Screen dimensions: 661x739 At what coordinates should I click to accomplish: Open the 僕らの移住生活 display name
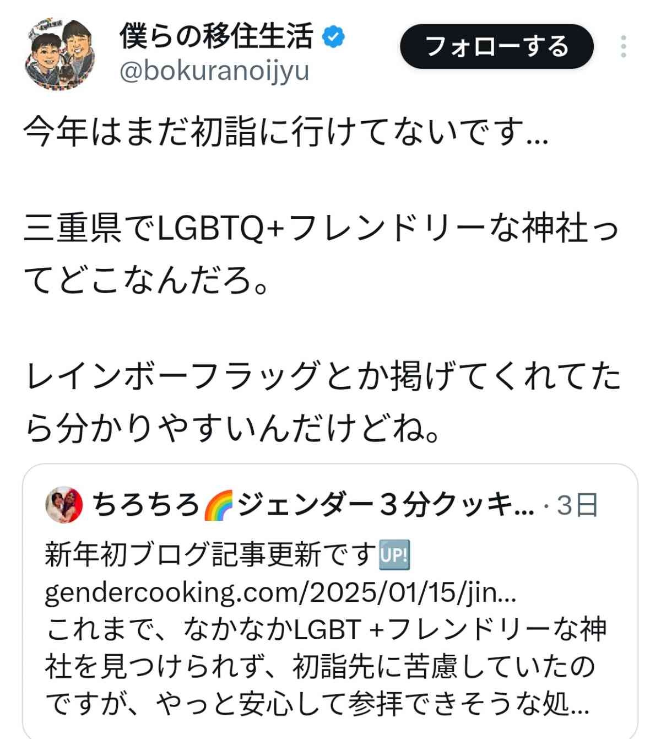point(216,36)
